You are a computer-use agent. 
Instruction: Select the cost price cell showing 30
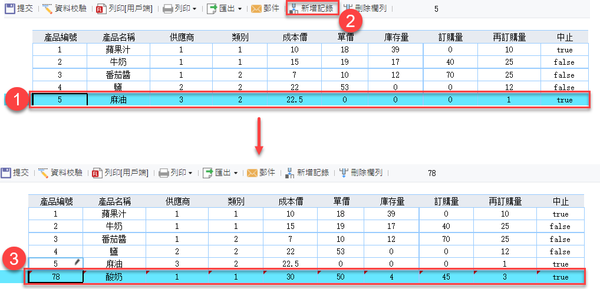[x=290, y=277]
